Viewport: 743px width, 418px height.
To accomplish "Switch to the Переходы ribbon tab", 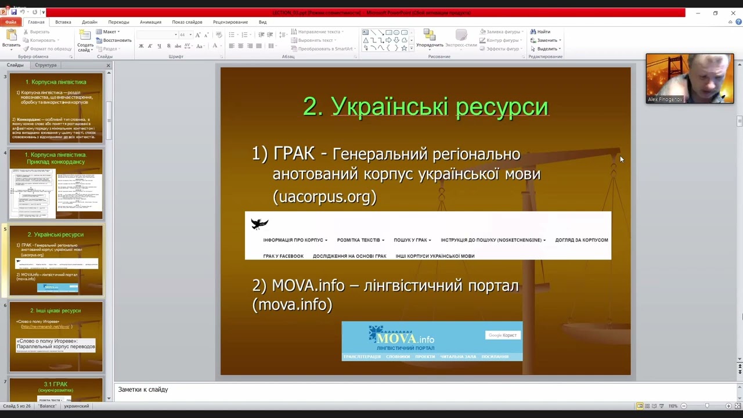I will (118, 22).
